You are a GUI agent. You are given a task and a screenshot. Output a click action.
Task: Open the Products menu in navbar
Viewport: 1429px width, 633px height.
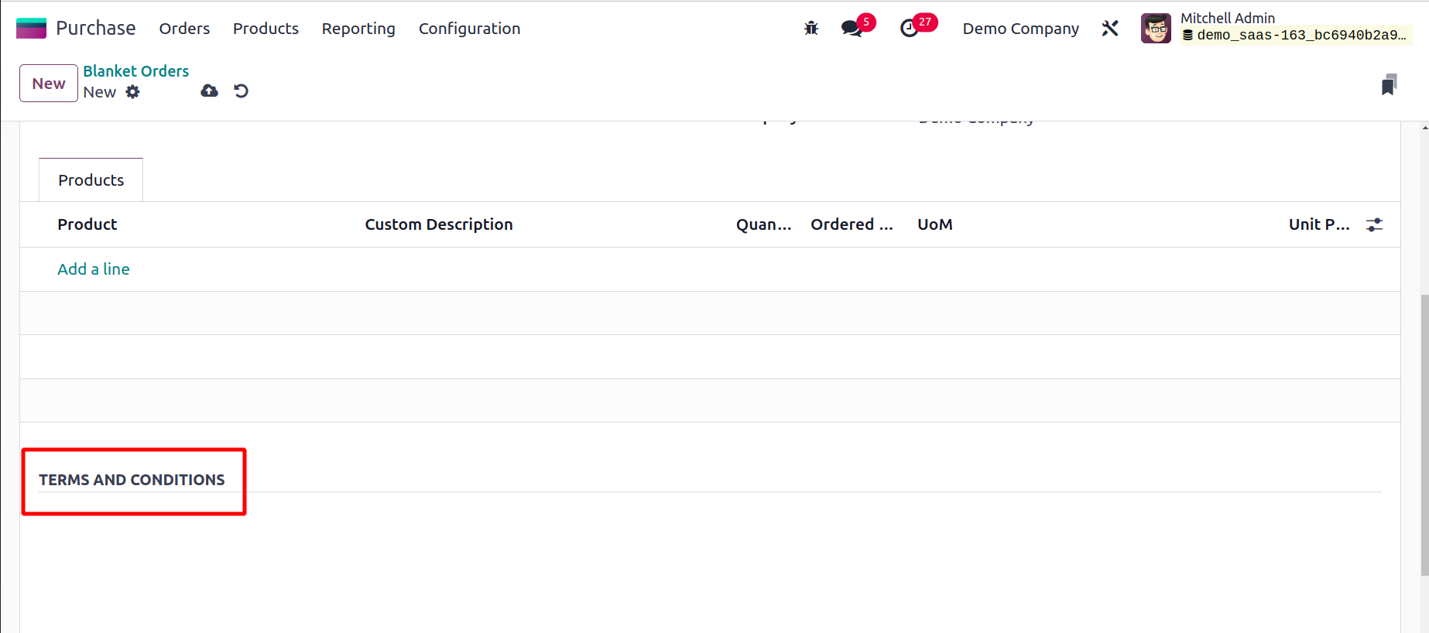tap(266, 29)
